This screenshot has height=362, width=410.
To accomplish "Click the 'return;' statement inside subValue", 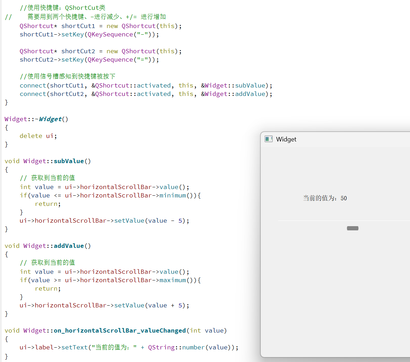I will pyautogui.click(x=48, y=204).
